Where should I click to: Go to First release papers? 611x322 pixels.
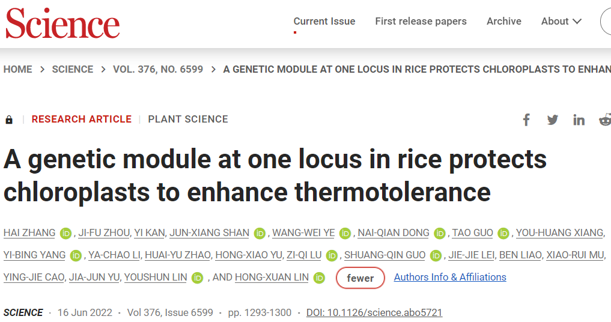point(421,21)
